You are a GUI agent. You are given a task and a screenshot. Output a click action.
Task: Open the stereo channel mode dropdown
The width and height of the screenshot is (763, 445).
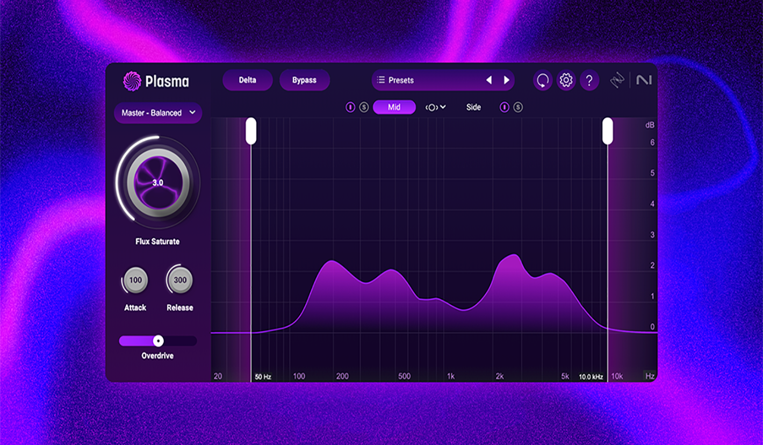pos(436,107)
